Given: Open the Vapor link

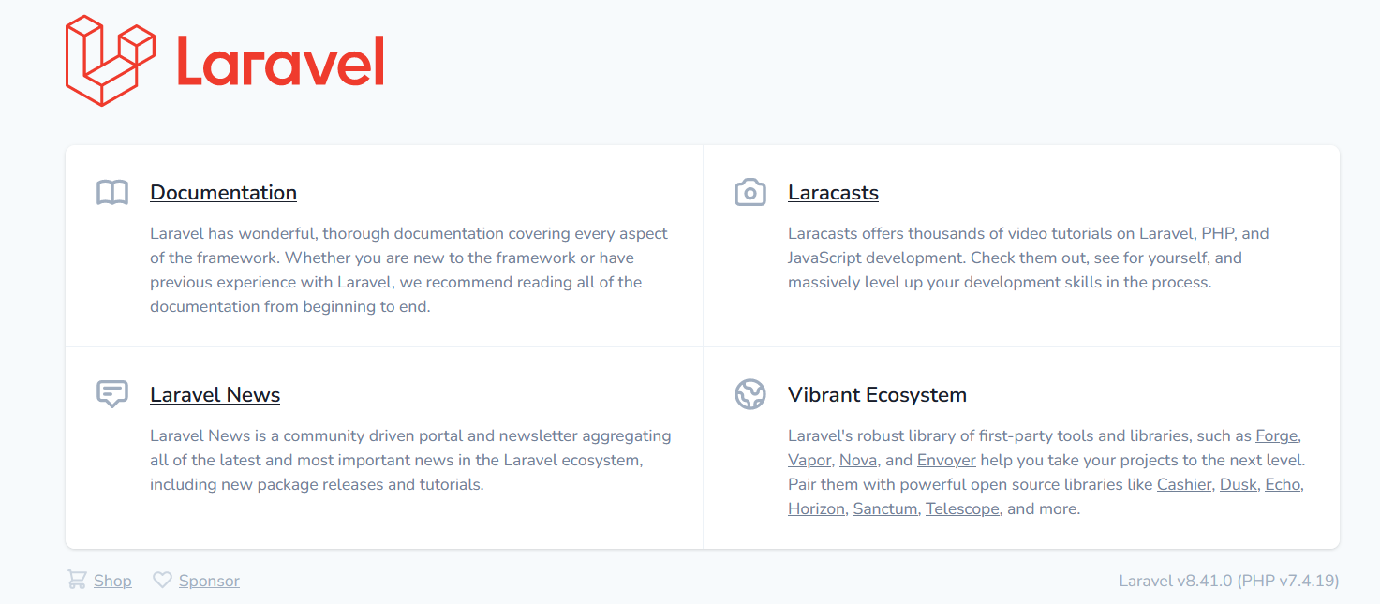Looking at the screenshot, I should coord(809,460).
